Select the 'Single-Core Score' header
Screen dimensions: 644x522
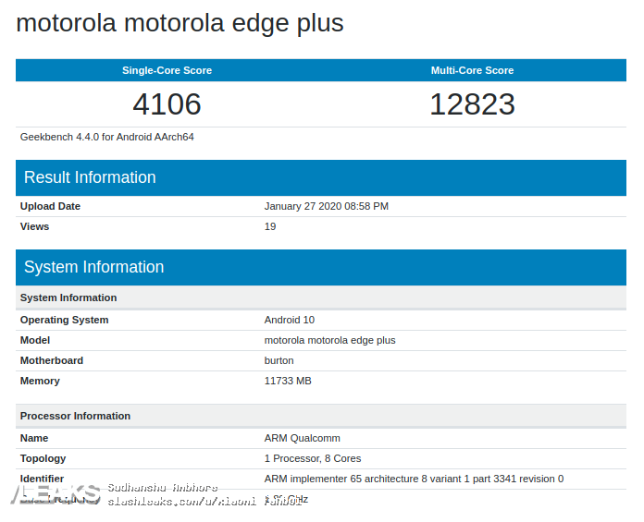(x=167, y=70)
